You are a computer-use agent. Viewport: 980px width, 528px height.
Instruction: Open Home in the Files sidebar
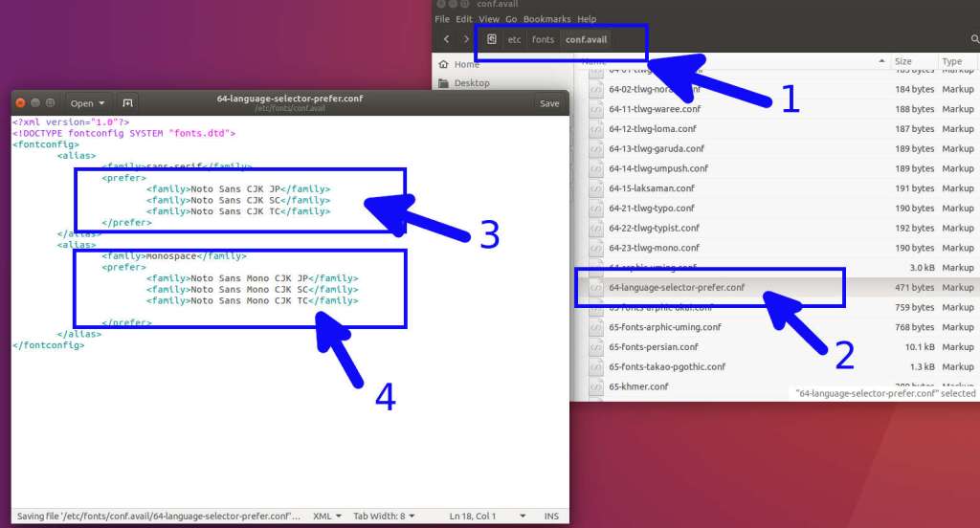pyautogui.click(x=466, y=64)
